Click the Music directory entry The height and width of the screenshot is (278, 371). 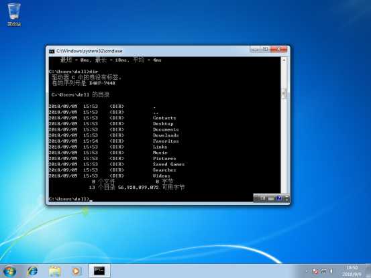[160, 153]
